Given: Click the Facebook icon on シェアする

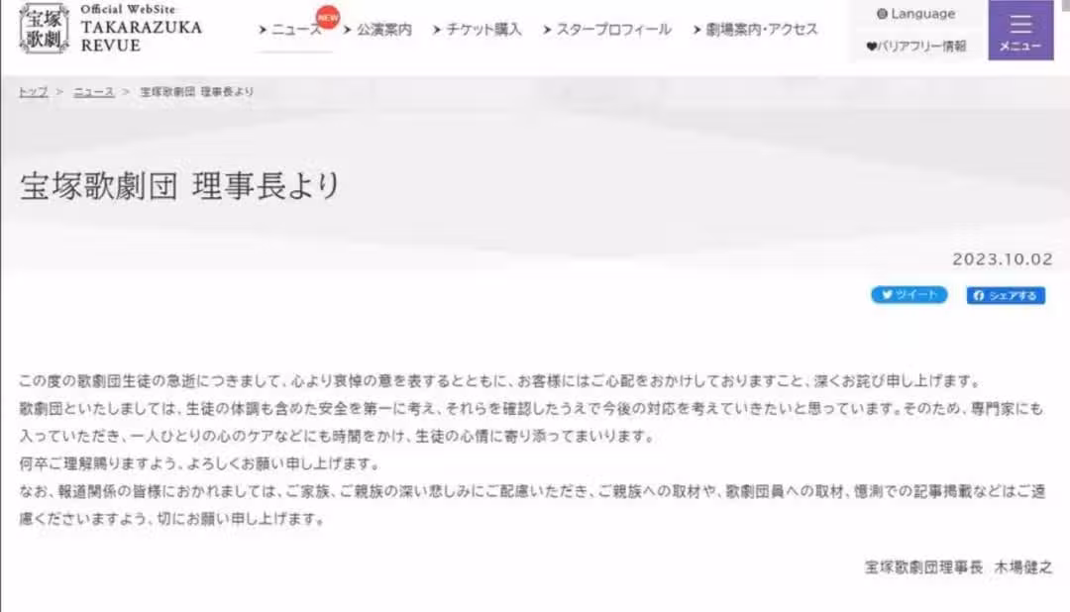Looking at the screenshot, I should coord(979,295).
